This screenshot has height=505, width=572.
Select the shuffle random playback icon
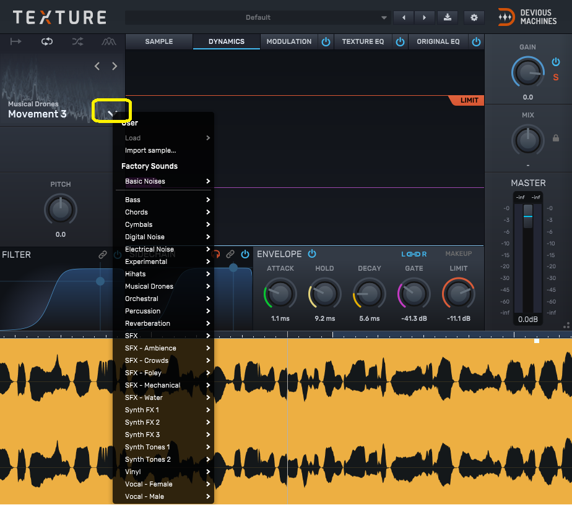pyautogui.click(x=78, y=41)
